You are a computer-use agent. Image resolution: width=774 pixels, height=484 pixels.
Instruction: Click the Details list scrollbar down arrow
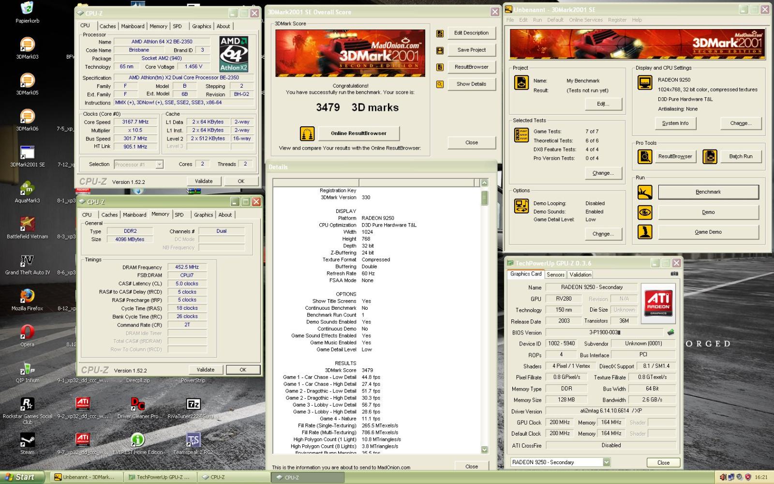[x=485, y=450]
